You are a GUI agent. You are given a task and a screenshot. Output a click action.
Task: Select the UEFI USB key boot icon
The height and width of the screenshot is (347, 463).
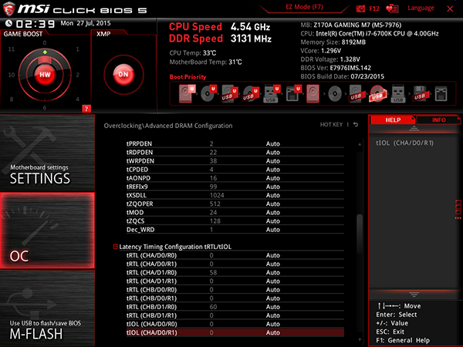coord(272,93)
